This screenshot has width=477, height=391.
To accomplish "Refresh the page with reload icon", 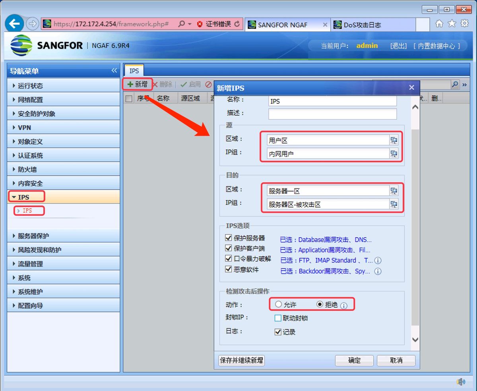I will [x=237, y=24].
